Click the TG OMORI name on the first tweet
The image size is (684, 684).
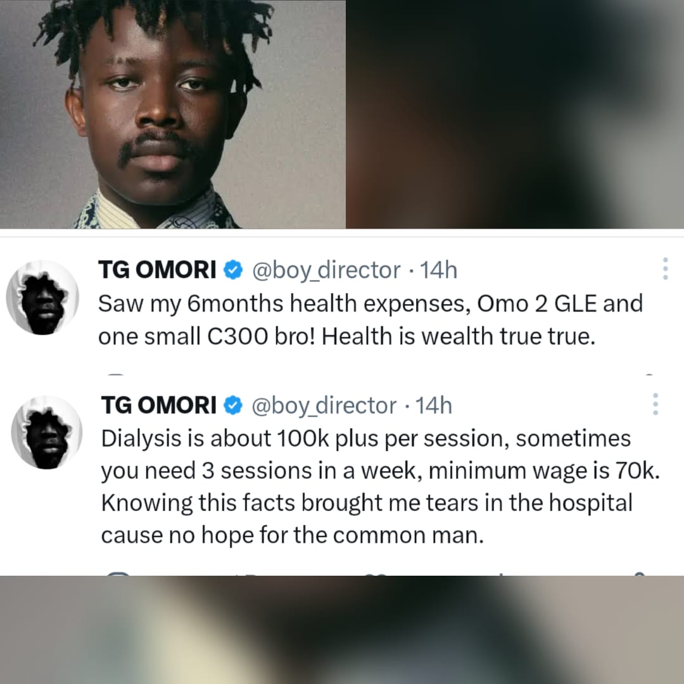pyautogui.click(x=157, y=270)
